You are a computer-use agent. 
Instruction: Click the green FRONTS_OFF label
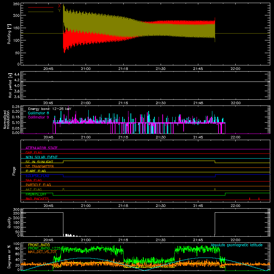click(36, 194)
